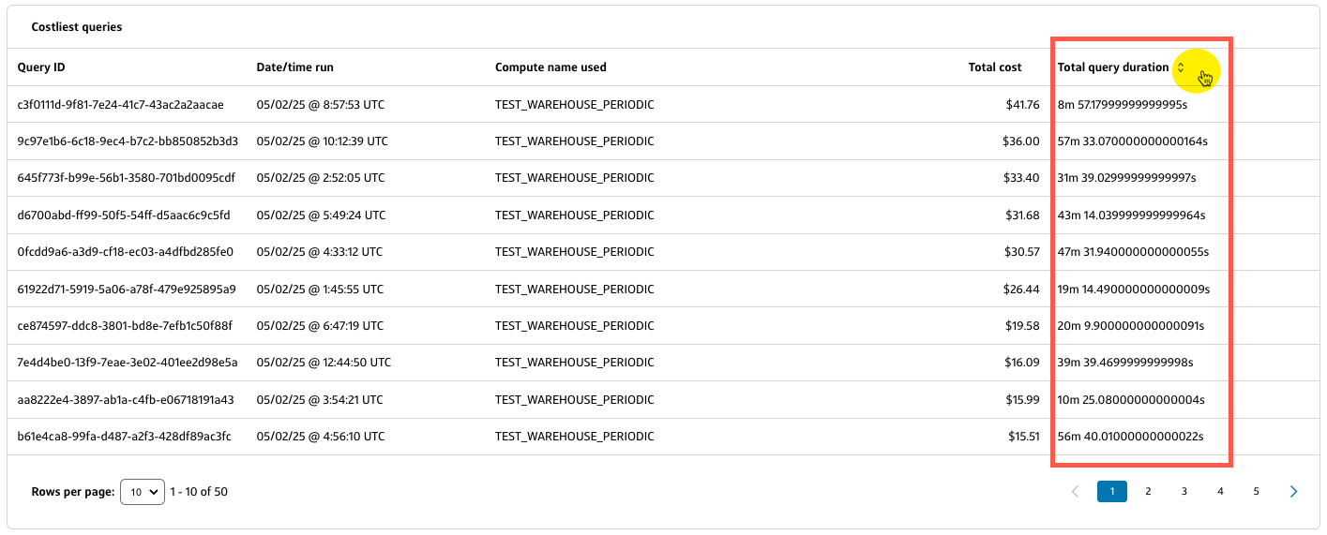The height and width of the screenshot is (535, 1327).
Task: Jump to page 5
Action: (1257, 491)
